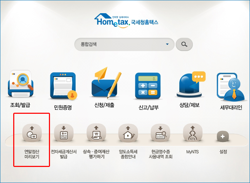Click the plus 설정 add-shortcut button

pos(223,137)
